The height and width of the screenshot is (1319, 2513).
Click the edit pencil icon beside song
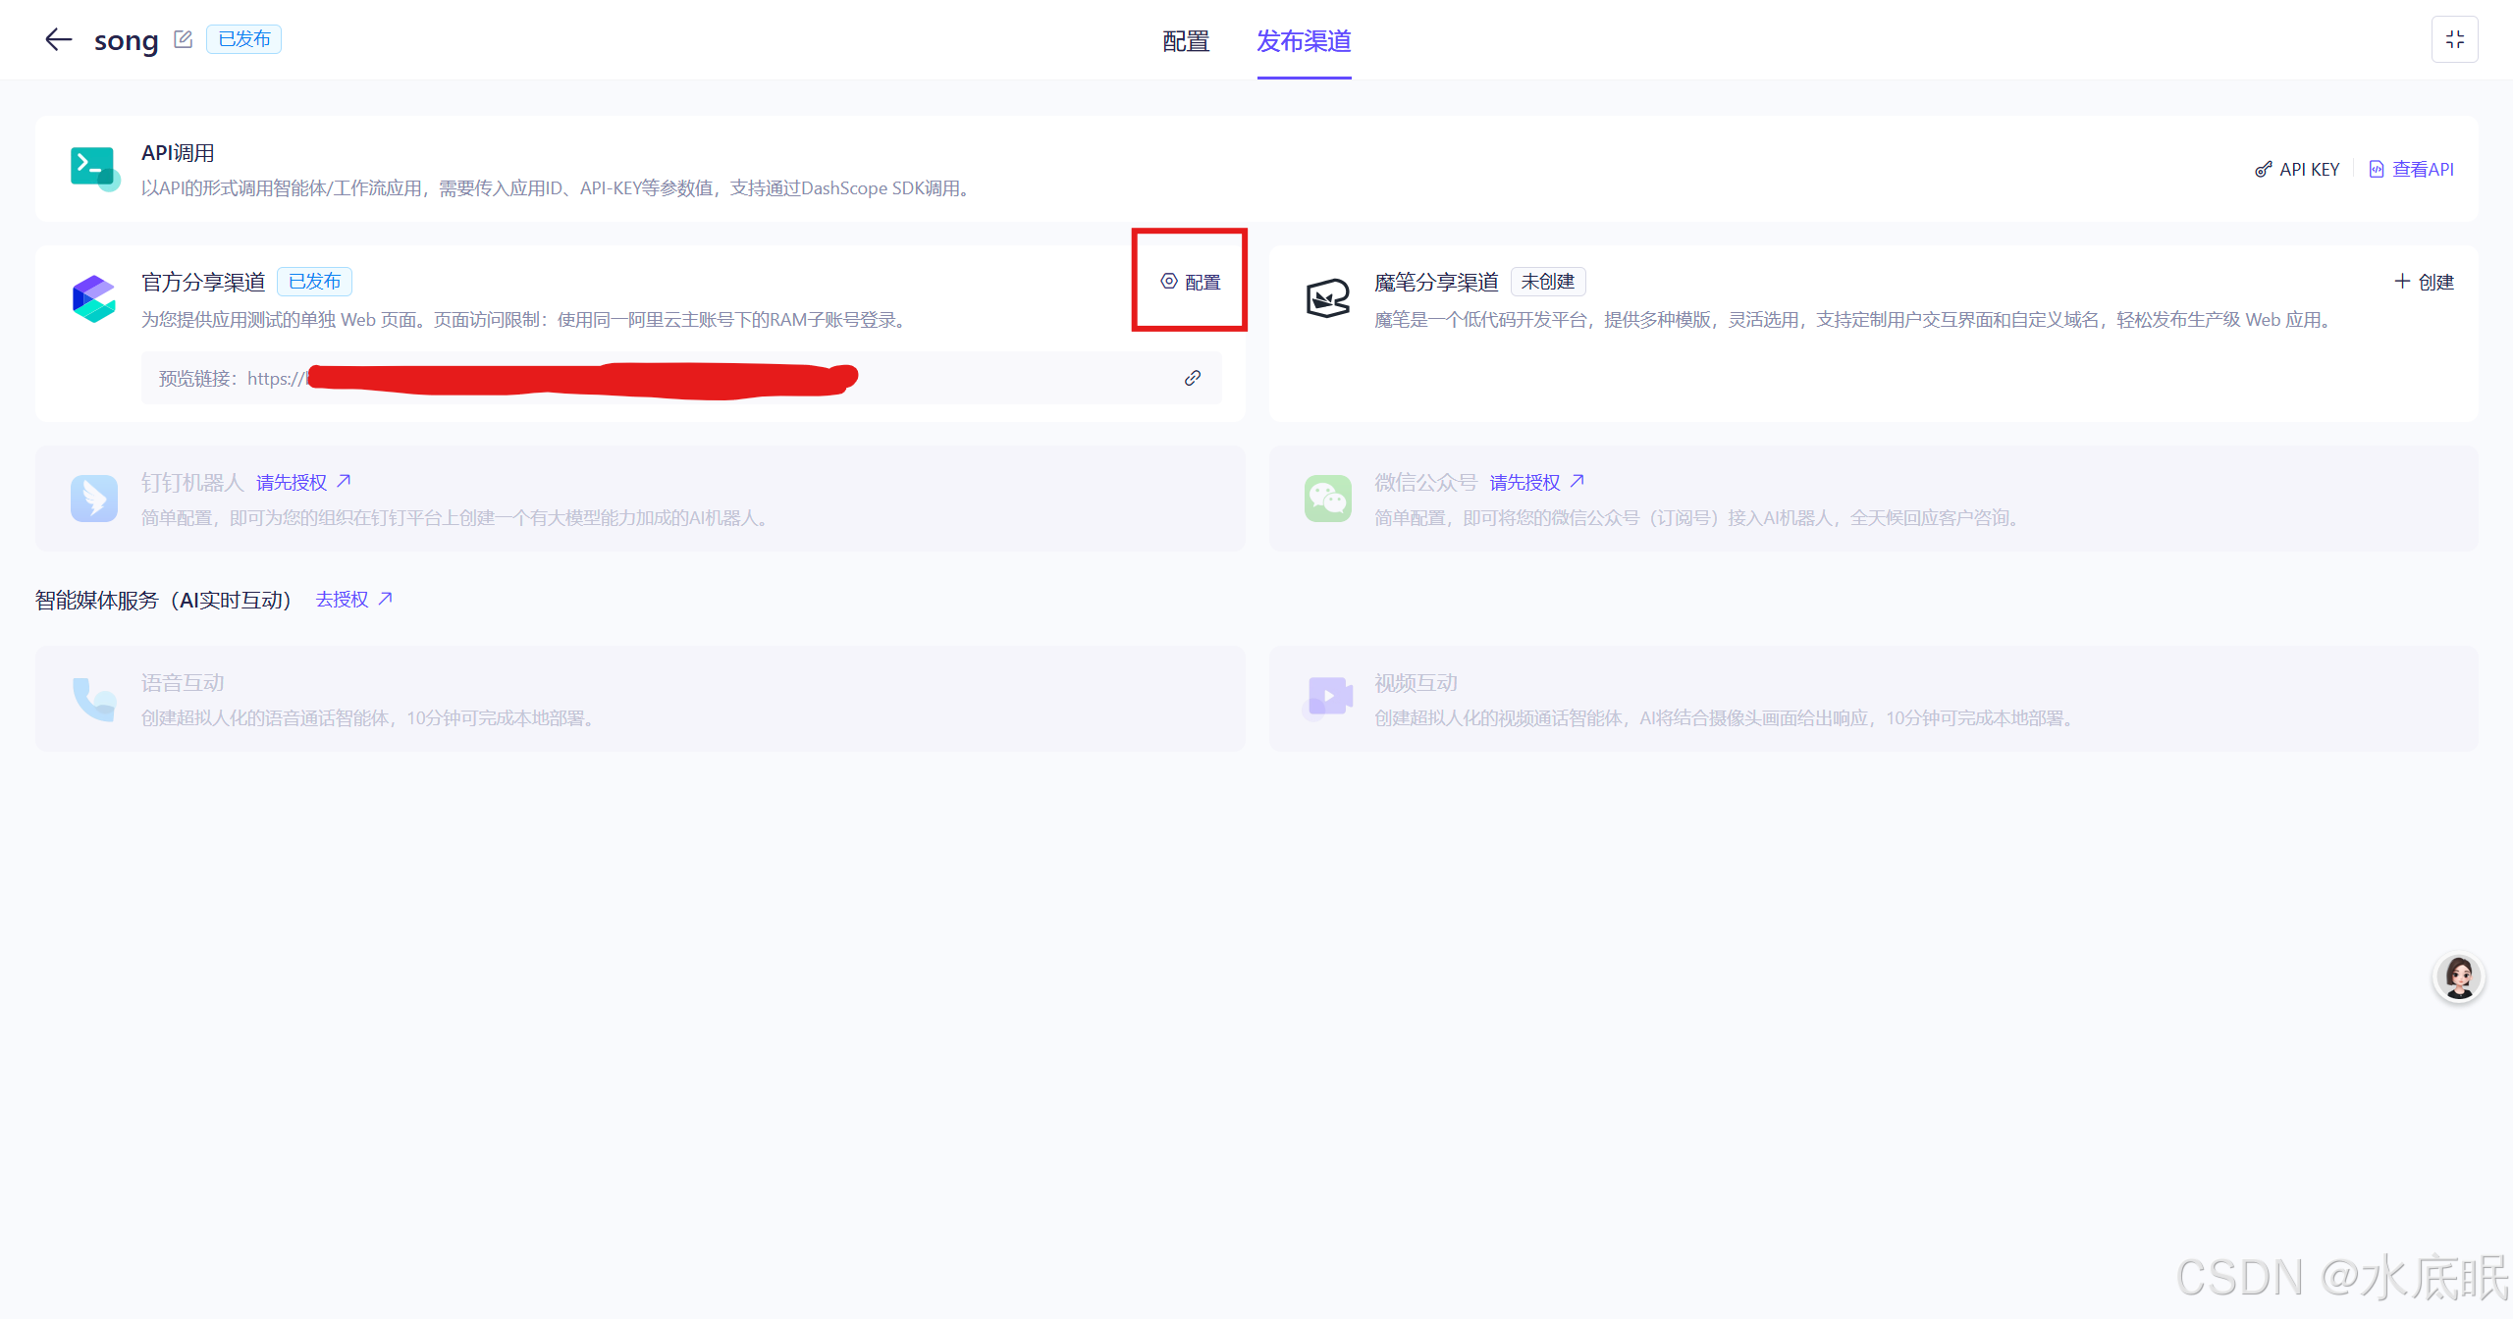pyautogui.click(x=183, y=39)
